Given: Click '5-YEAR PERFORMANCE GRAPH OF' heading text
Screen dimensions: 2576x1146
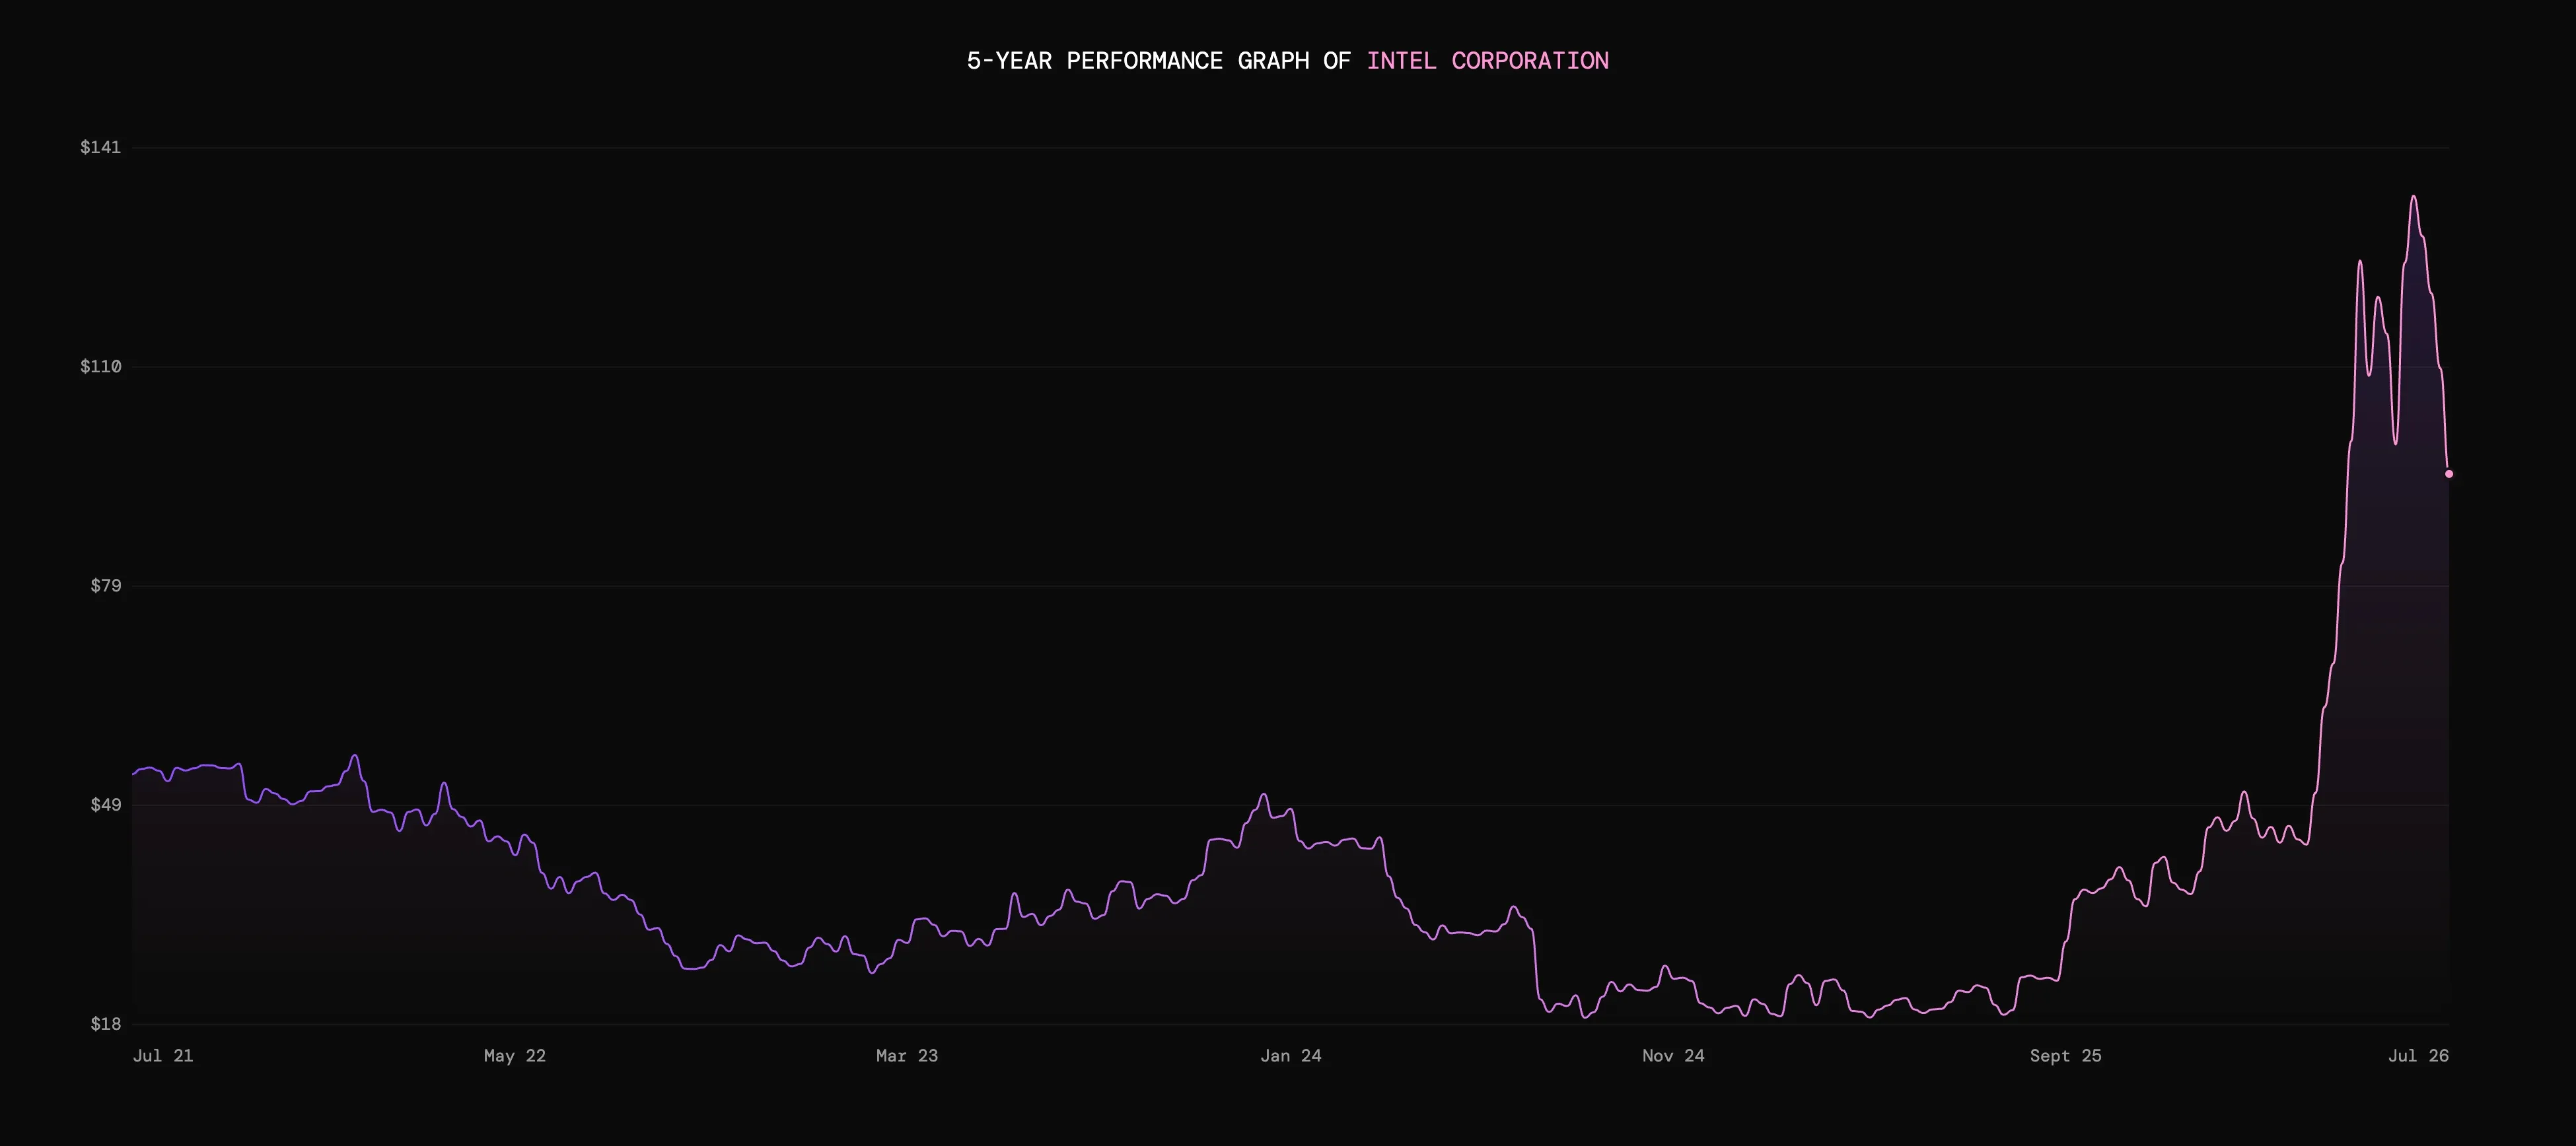Looking at the screenshot, I should point(1158,61).
